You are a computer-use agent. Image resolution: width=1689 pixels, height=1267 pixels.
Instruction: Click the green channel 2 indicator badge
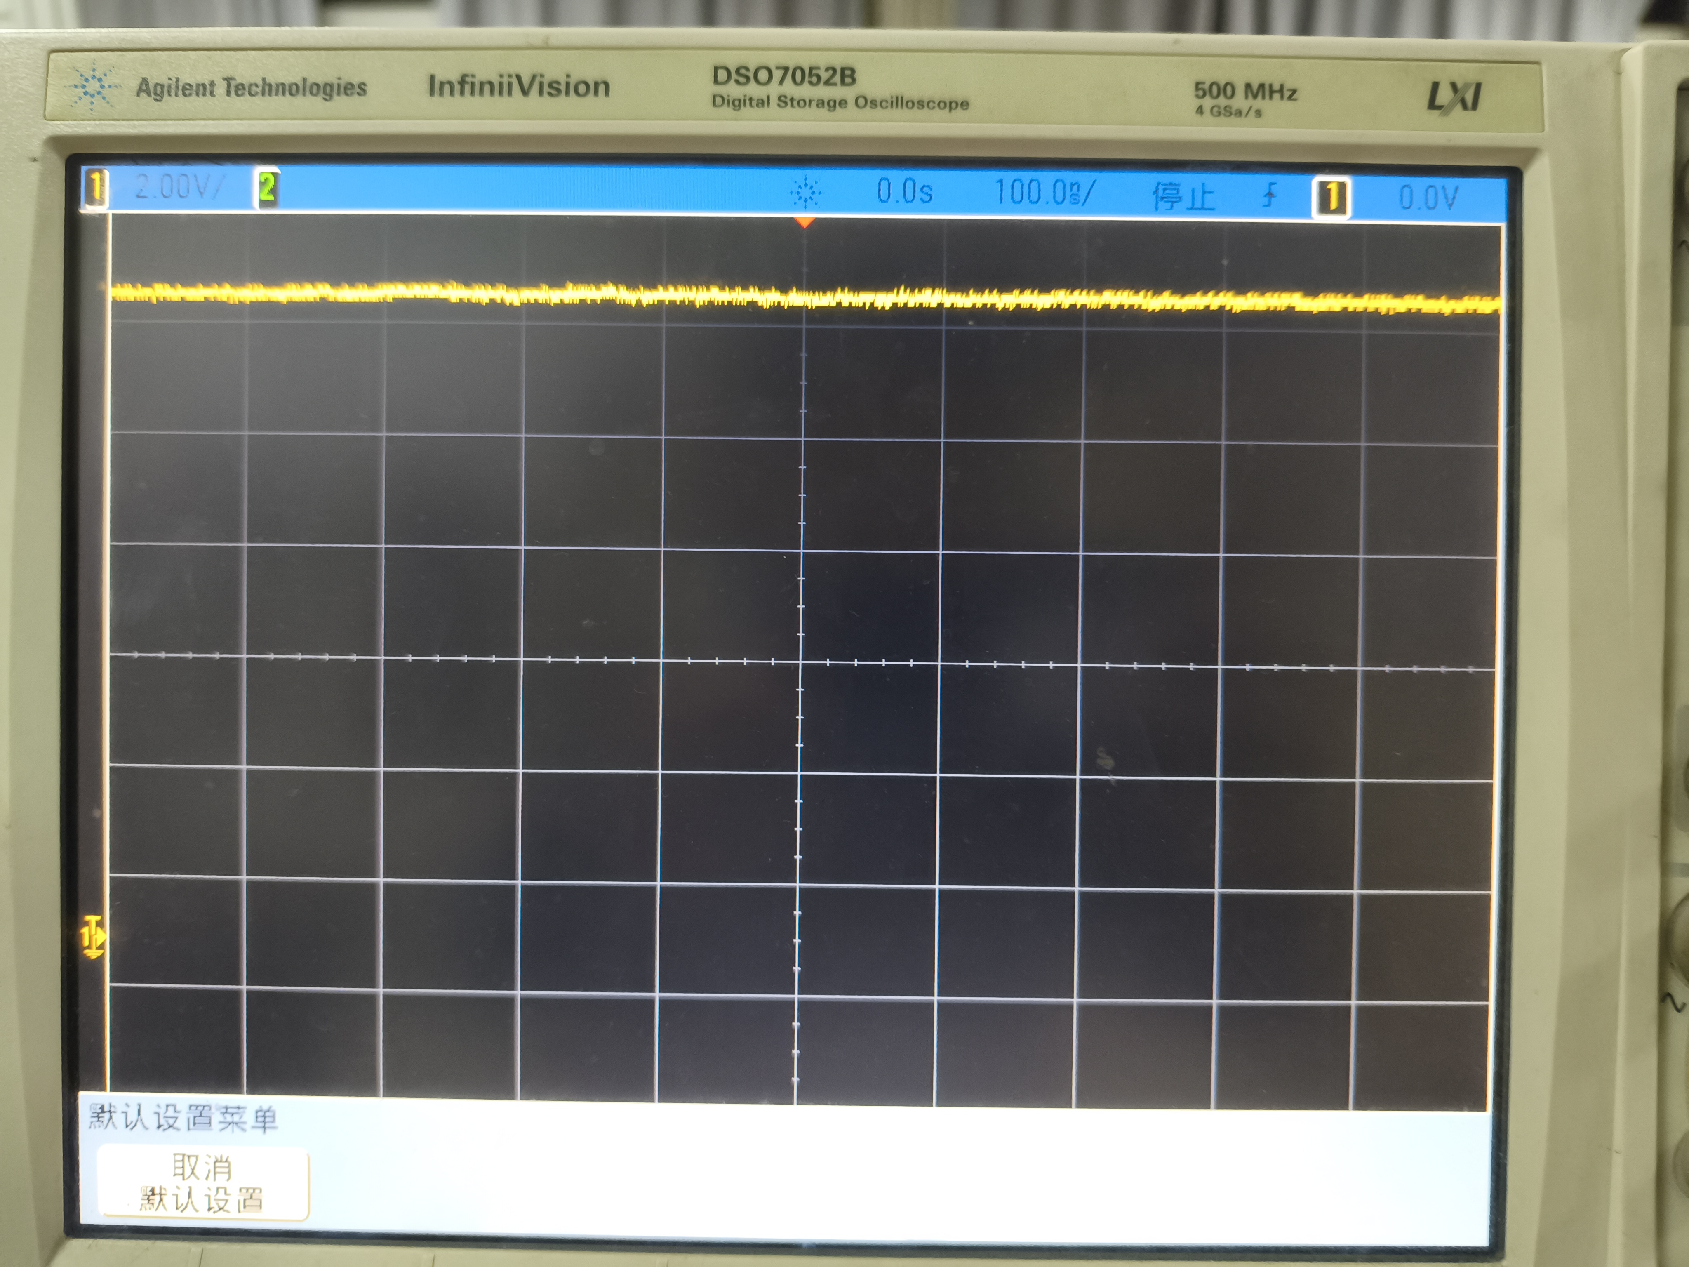(x=266, y=188)
